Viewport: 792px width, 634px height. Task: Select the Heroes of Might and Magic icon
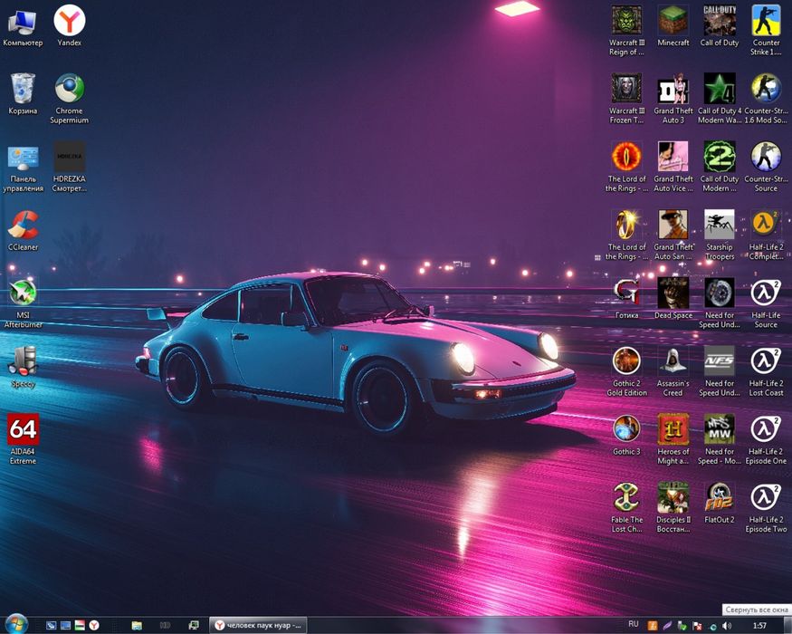click(673, 440)
